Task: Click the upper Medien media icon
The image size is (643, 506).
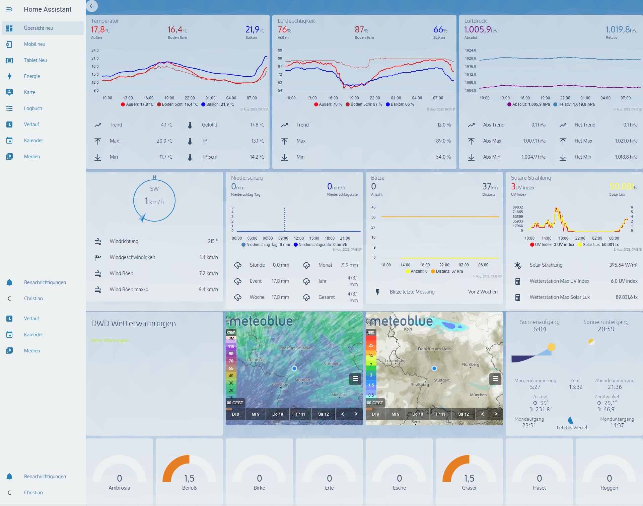Action: [x=9, y=157]
